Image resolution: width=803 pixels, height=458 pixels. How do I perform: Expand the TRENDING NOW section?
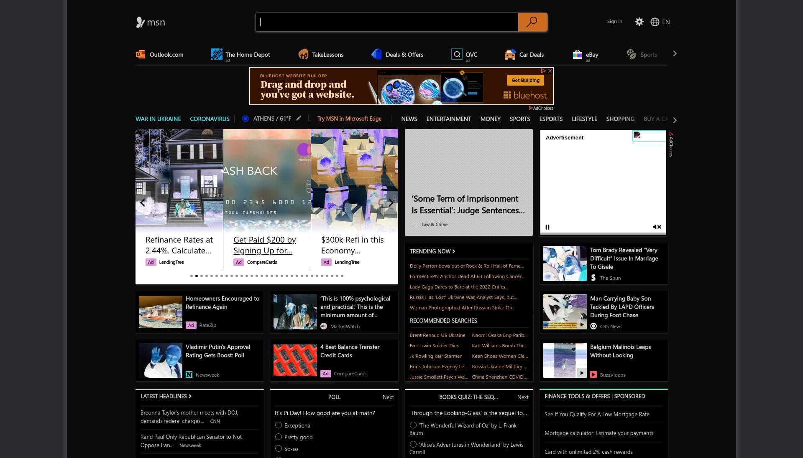[x=432, y=251]
